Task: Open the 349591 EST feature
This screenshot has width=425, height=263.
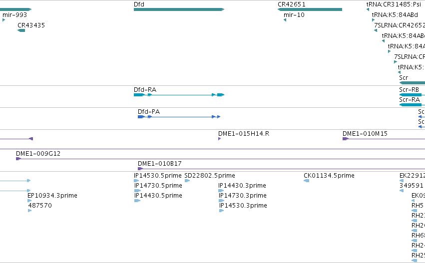Action: [x=402, y=191]
